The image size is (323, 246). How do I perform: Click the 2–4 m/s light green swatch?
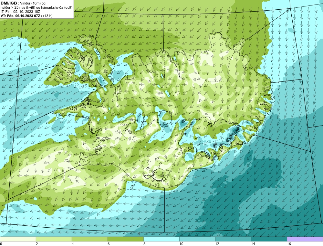pyautogui.click(x=54, y=239)
